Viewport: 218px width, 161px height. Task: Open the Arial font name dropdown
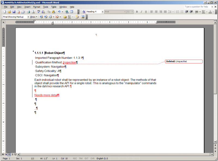[x=125, y=12]
